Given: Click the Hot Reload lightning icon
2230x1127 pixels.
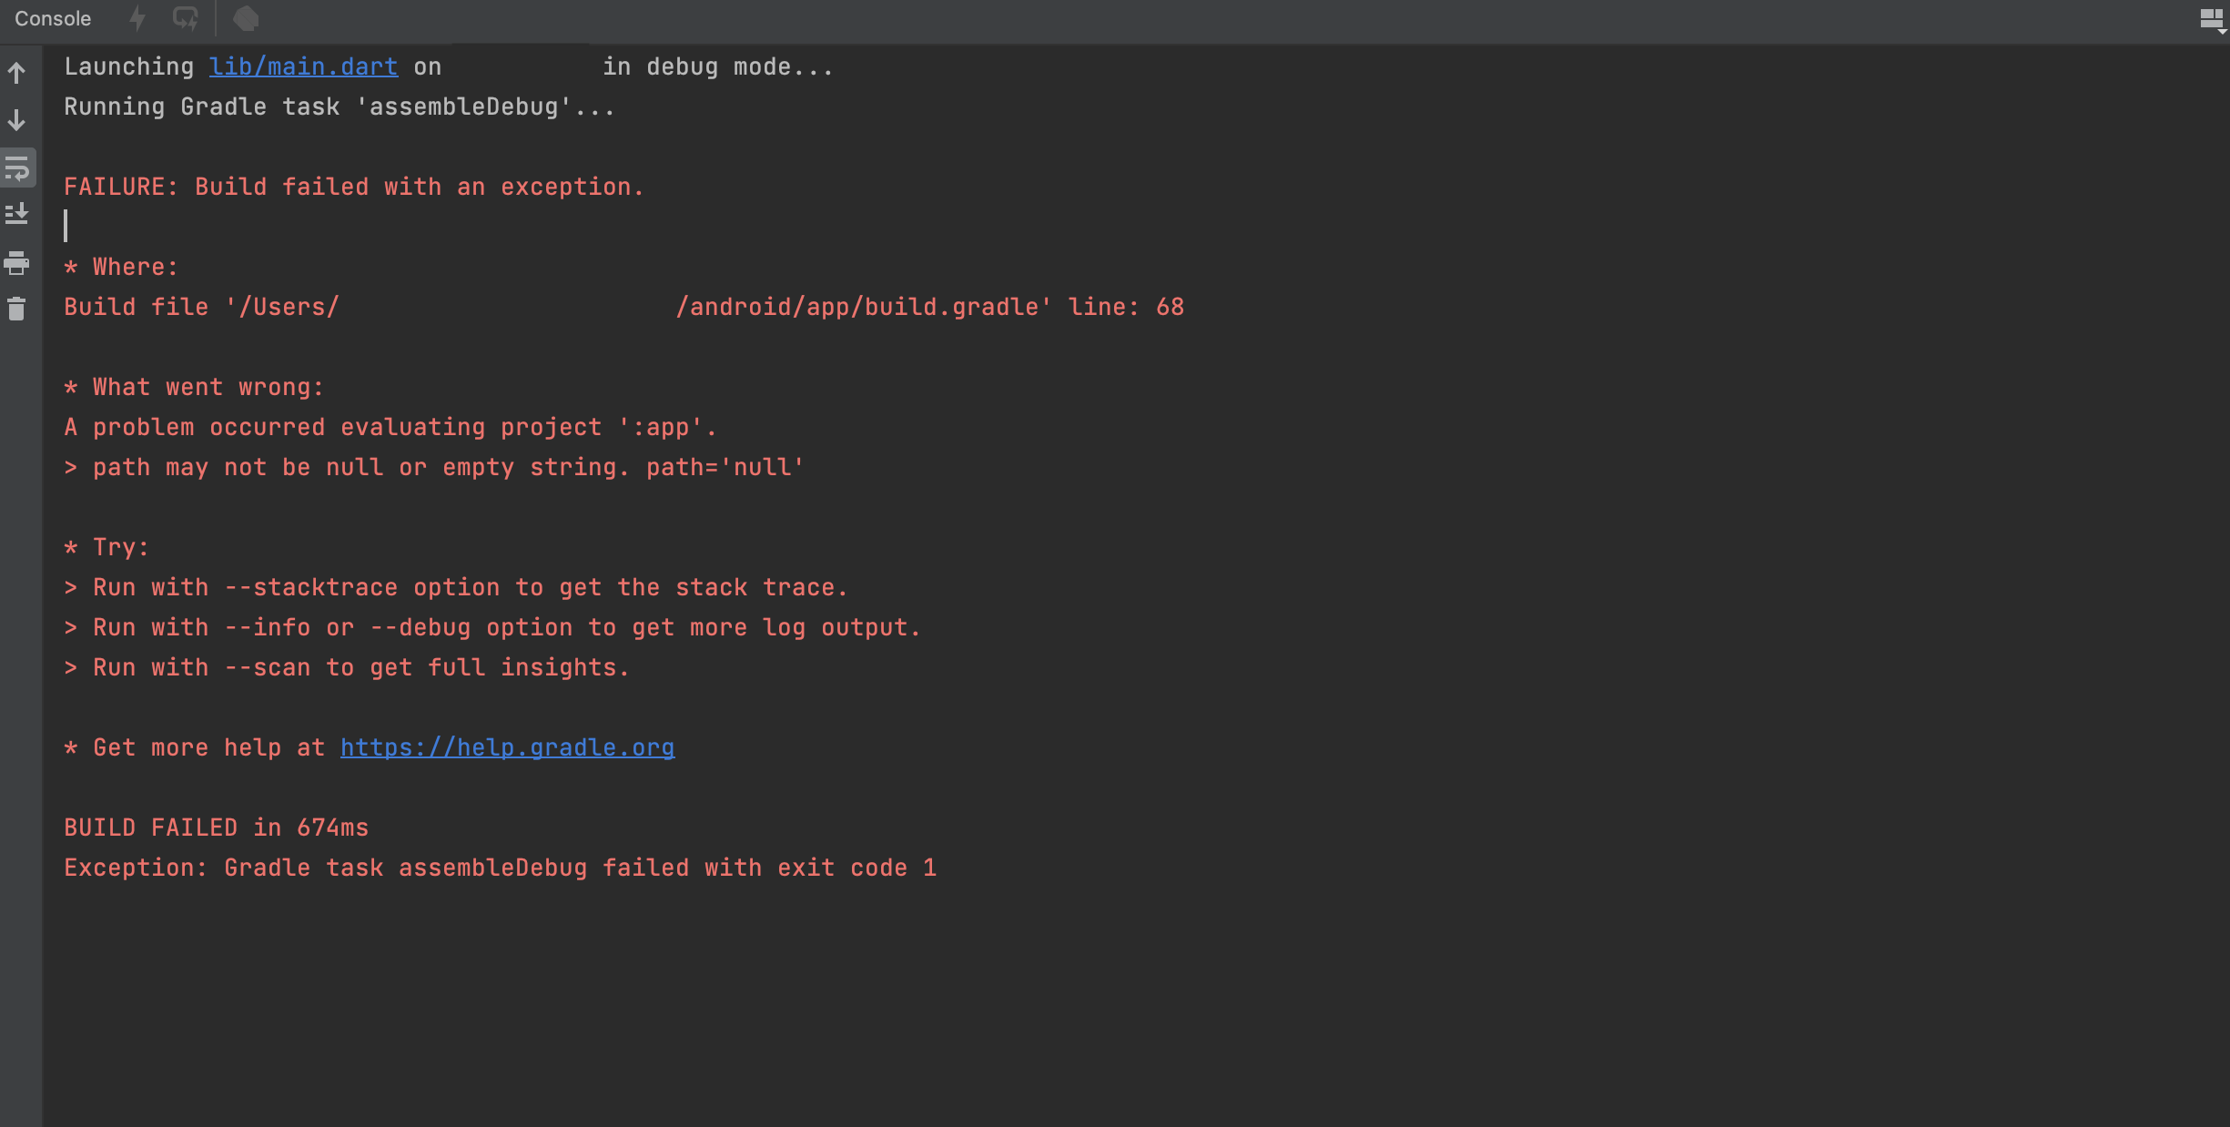Looking at the screenshot, I should pos(137,18).
